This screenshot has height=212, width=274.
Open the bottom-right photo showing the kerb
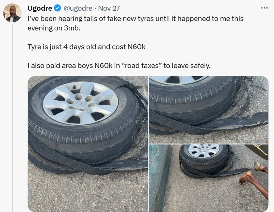[208, 178]
